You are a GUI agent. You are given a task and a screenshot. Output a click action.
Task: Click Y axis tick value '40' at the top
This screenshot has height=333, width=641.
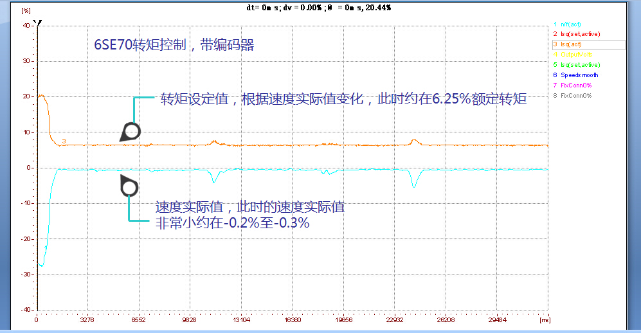26,25
